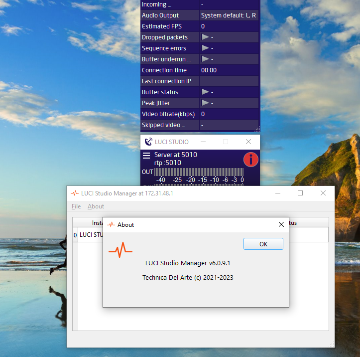Click the LUCI STUDIO phone icon in title bar
Image resolution: width=360 pixels, height=357 pixels.
pos(148,142)
